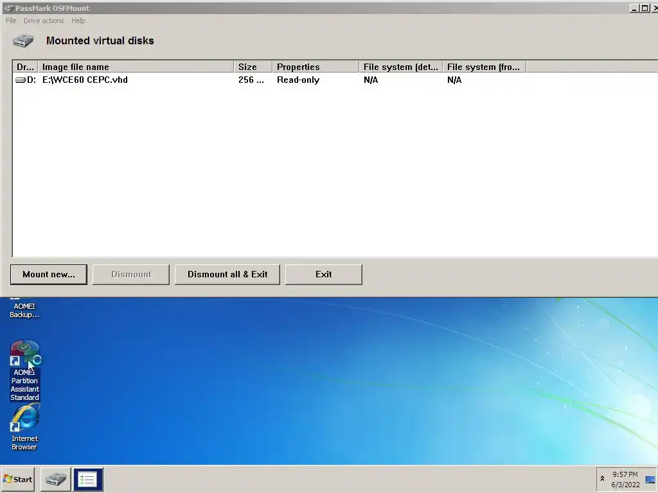The width and height of the screenshot is (658, 493).
Task: Click File system (fro... column header
Action: 485,67
